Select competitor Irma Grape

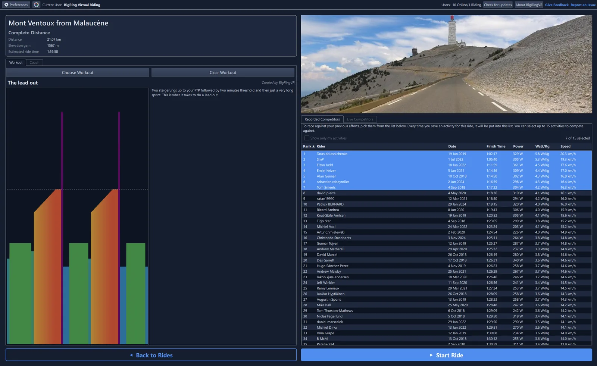[446, 333]
